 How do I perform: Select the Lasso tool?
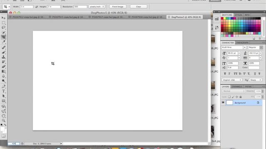(3, 27)
